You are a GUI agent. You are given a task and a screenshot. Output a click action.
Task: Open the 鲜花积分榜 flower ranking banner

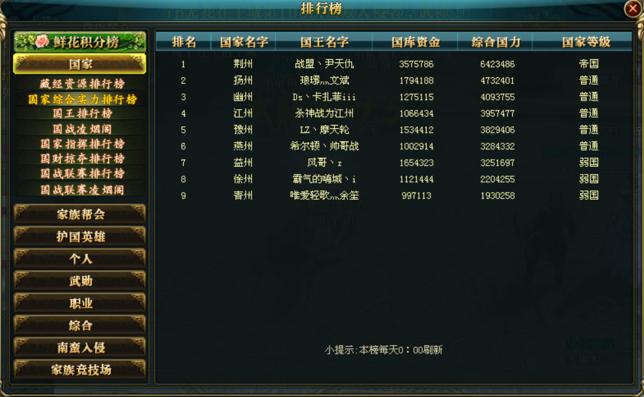click(80, 42)
